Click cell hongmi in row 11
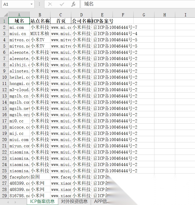Image resolution: width=195 pixels, height=205 pixels. [x=19, y=83]
